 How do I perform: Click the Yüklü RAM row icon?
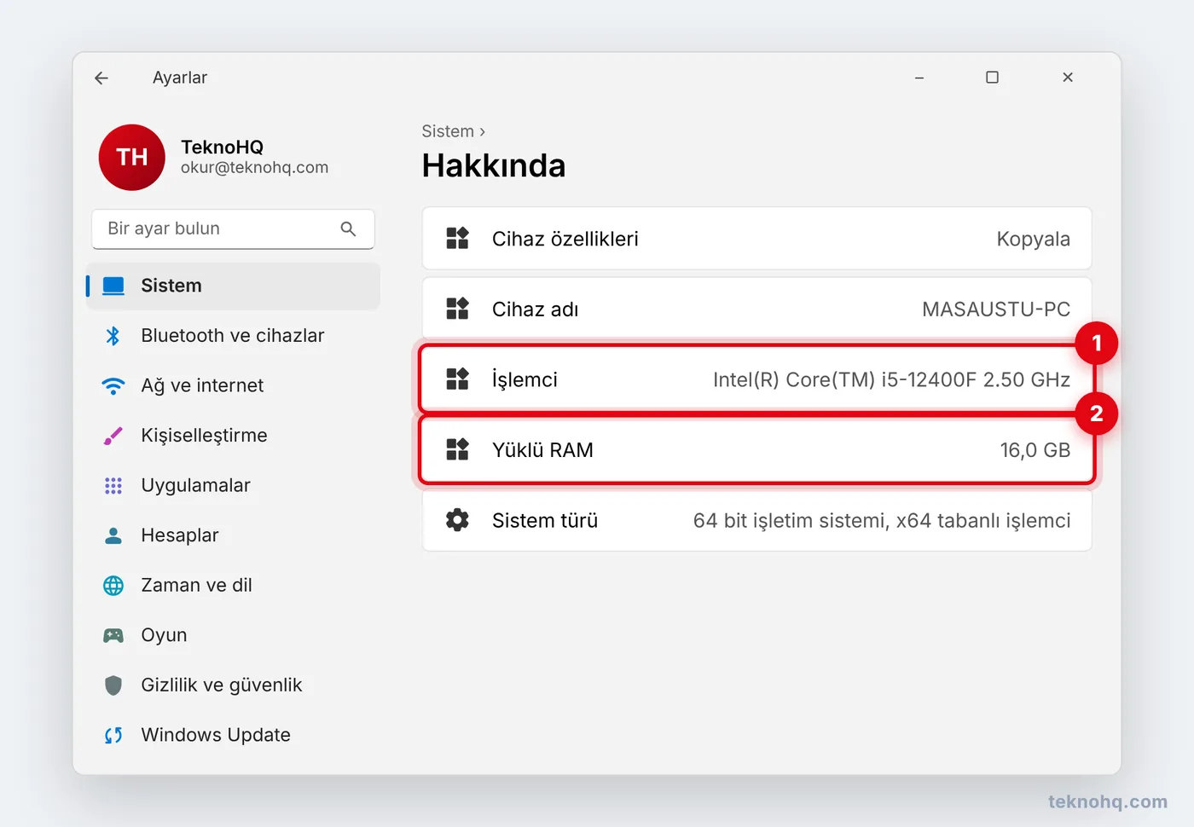coord(458,449)
